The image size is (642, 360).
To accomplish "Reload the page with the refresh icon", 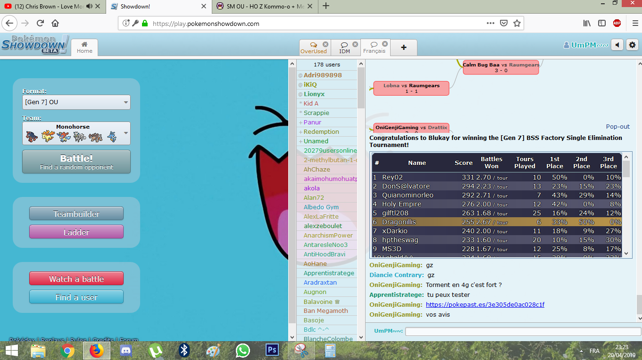I will (x=41, y=23).
